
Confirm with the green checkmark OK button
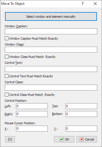point(64,139)
